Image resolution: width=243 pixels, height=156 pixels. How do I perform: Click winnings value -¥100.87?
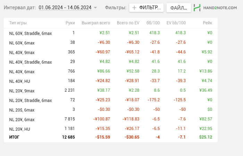101,119
